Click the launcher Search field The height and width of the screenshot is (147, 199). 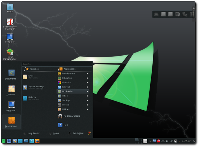click(x=57, y=64)
